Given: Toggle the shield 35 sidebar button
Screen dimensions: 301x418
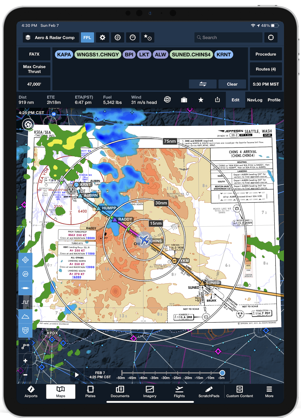Looking at the screenshot, I should (x=25, y=330).
